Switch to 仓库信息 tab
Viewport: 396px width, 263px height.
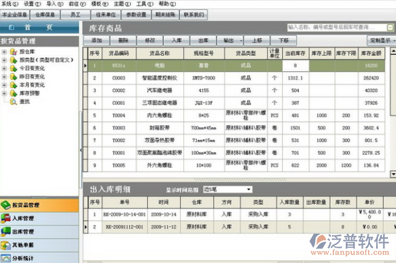coord(45,15)
